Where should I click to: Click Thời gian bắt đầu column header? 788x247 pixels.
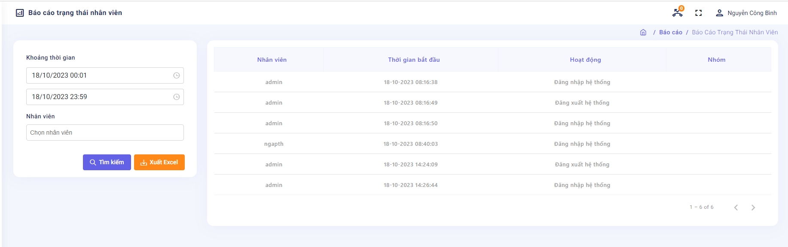[x=414, y=60]
